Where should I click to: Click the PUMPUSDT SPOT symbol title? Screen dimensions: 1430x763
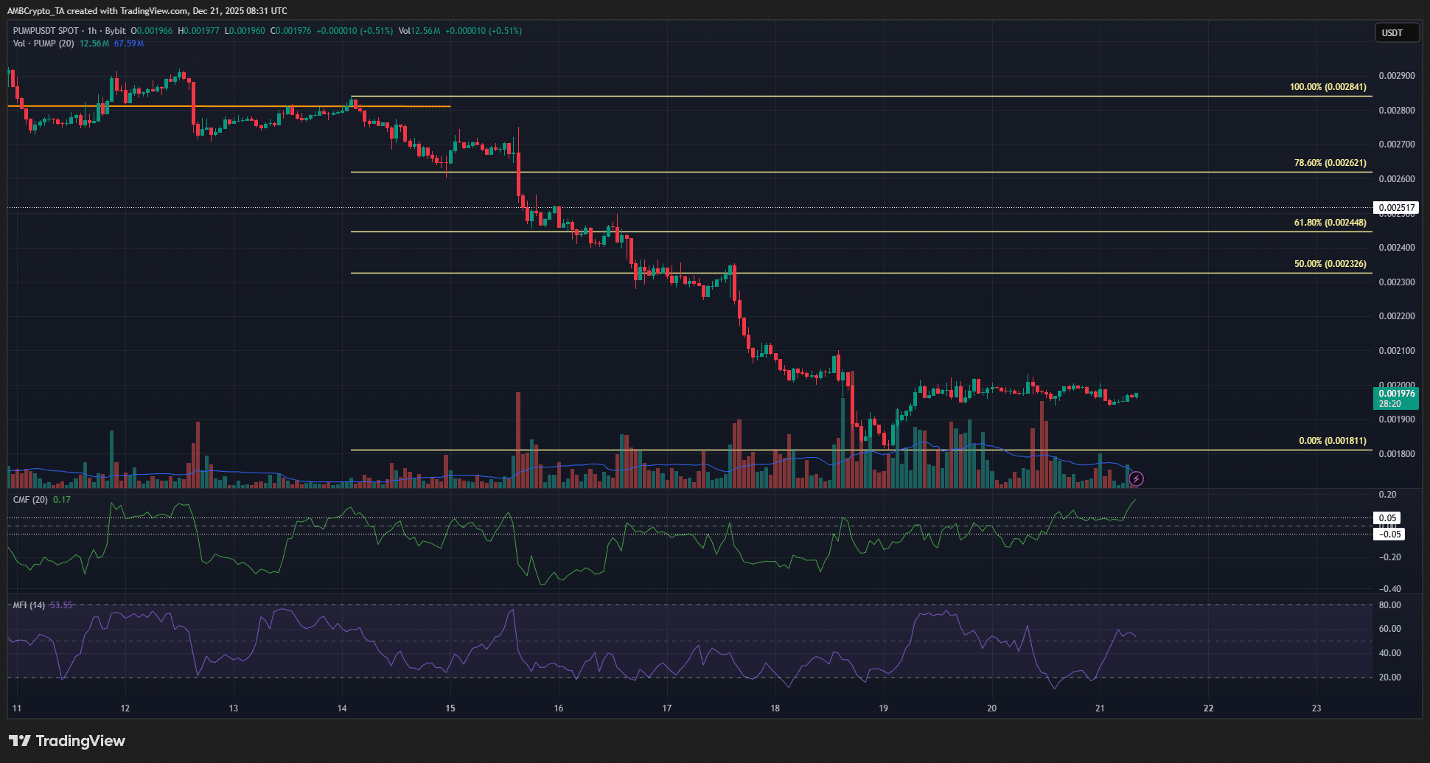click(46, 31)
